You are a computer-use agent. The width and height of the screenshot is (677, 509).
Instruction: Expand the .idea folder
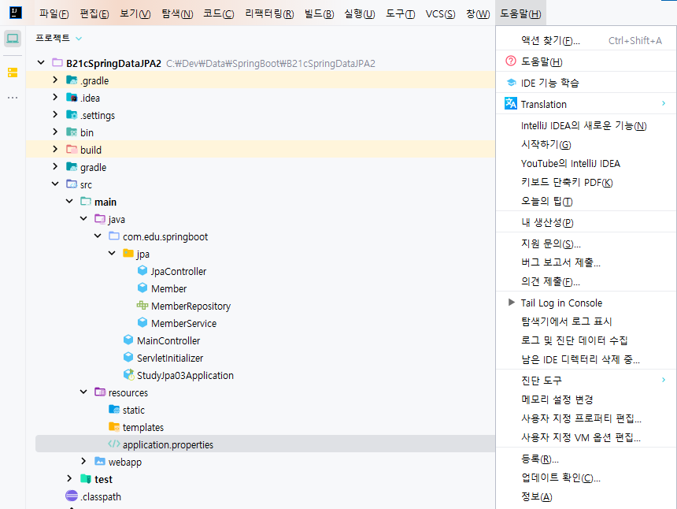pyautogui.click(x=55, y=97)
